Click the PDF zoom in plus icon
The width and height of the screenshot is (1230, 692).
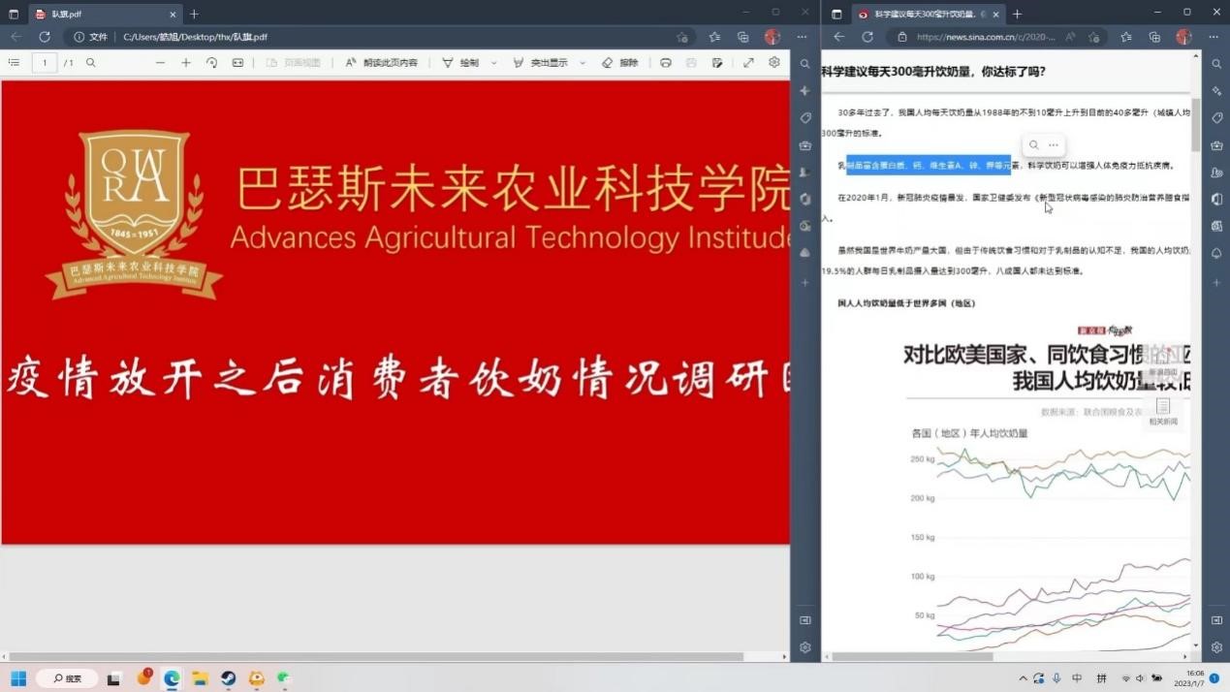click(186, 63)
